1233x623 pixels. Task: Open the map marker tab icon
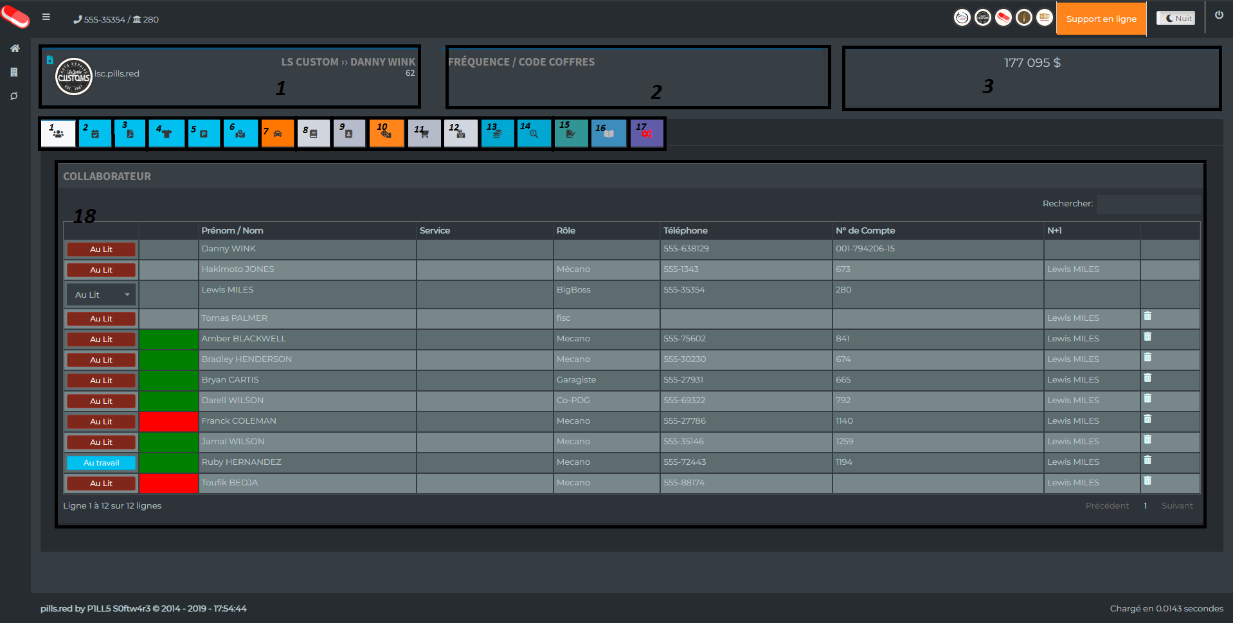click(240, 134)
